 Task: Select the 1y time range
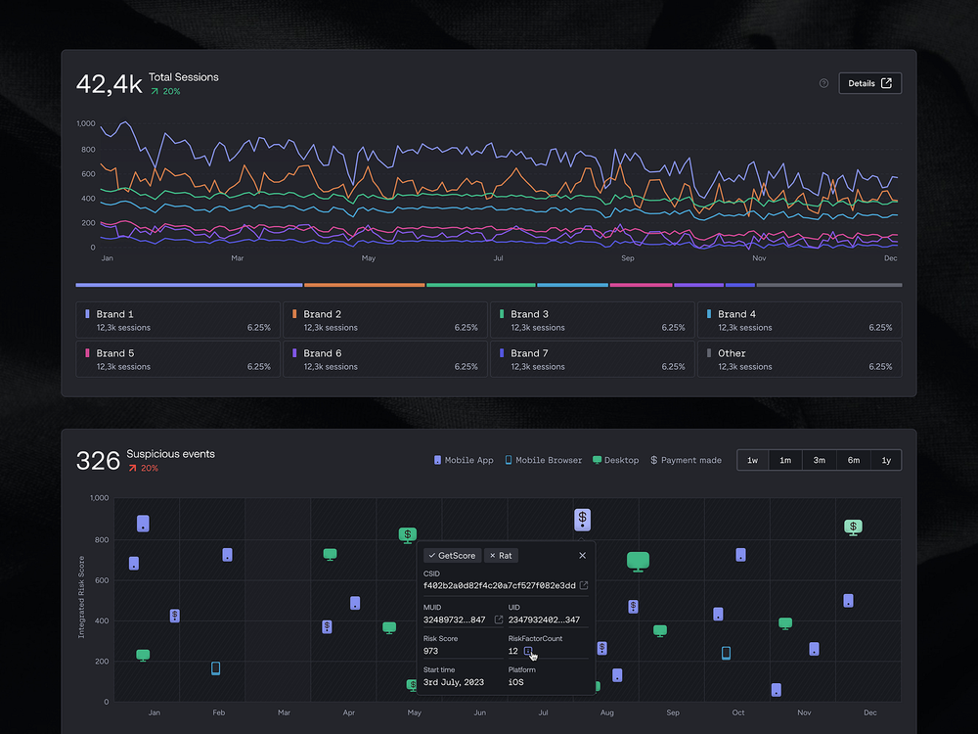(885, 460)
